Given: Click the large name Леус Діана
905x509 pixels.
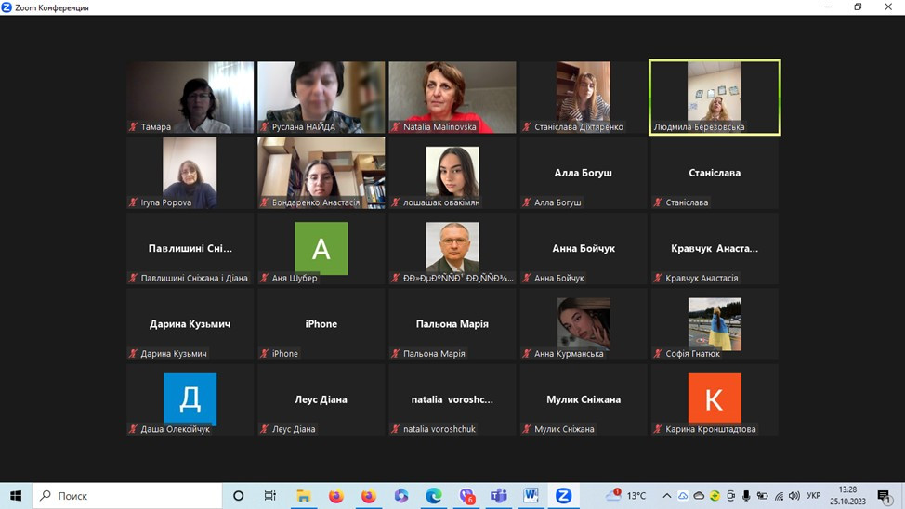Looking at the screenshot, I should pos(321,399).
